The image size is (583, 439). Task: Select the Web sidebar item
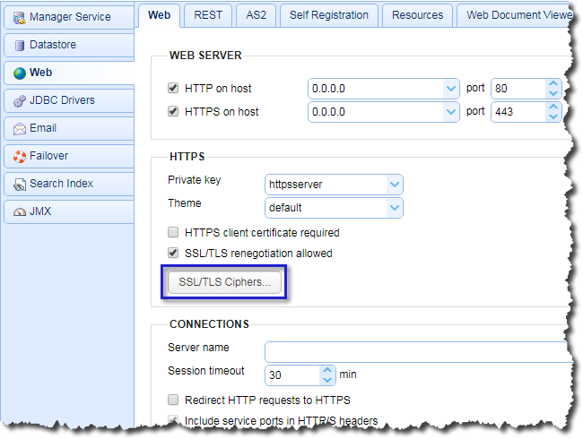tap(69, 73)
